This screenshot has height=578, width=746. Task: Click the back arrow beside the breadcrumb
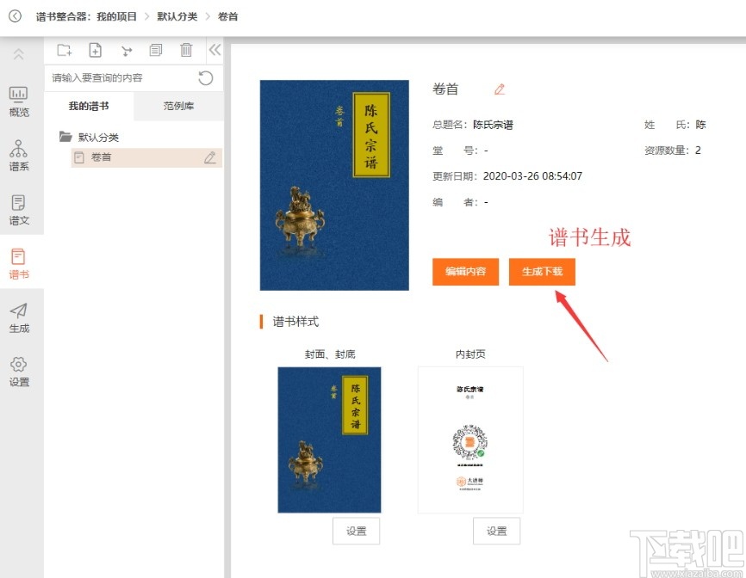pyautogui.click(x=14, y=15)
